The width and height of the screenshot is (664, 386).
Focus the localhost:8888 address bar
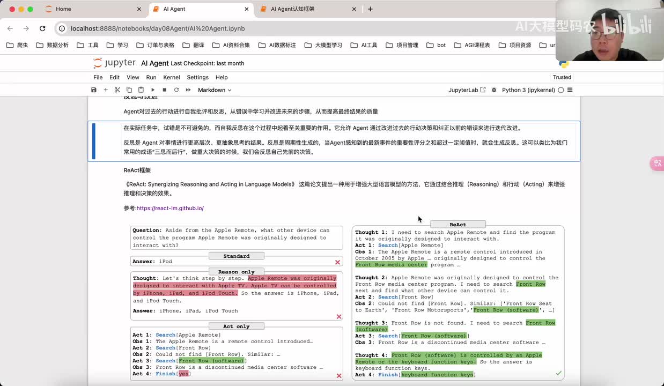[x=158, y=28]
